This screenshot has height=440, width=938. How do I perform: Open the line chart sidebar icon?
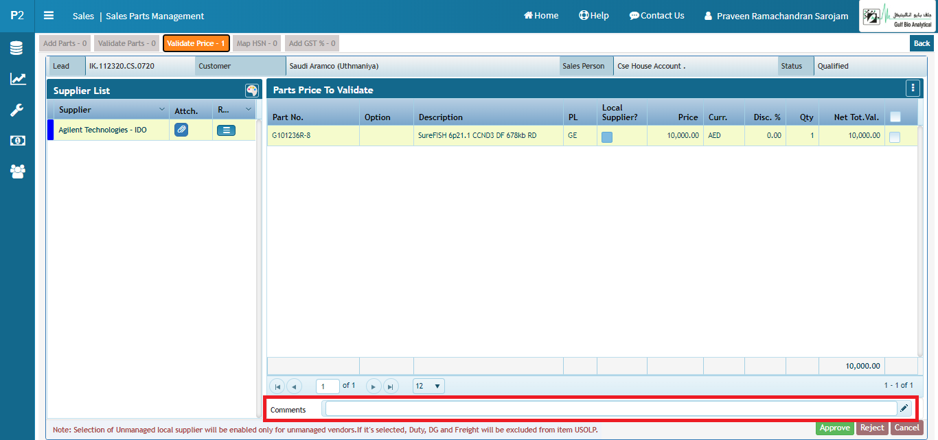[x=17, y=79]
